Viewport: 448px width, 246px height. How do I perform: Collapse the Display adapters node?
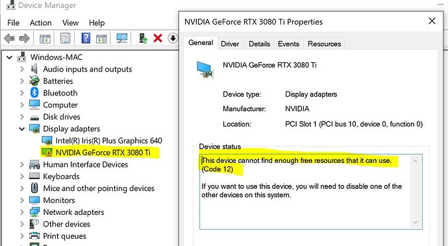[22, 129]
